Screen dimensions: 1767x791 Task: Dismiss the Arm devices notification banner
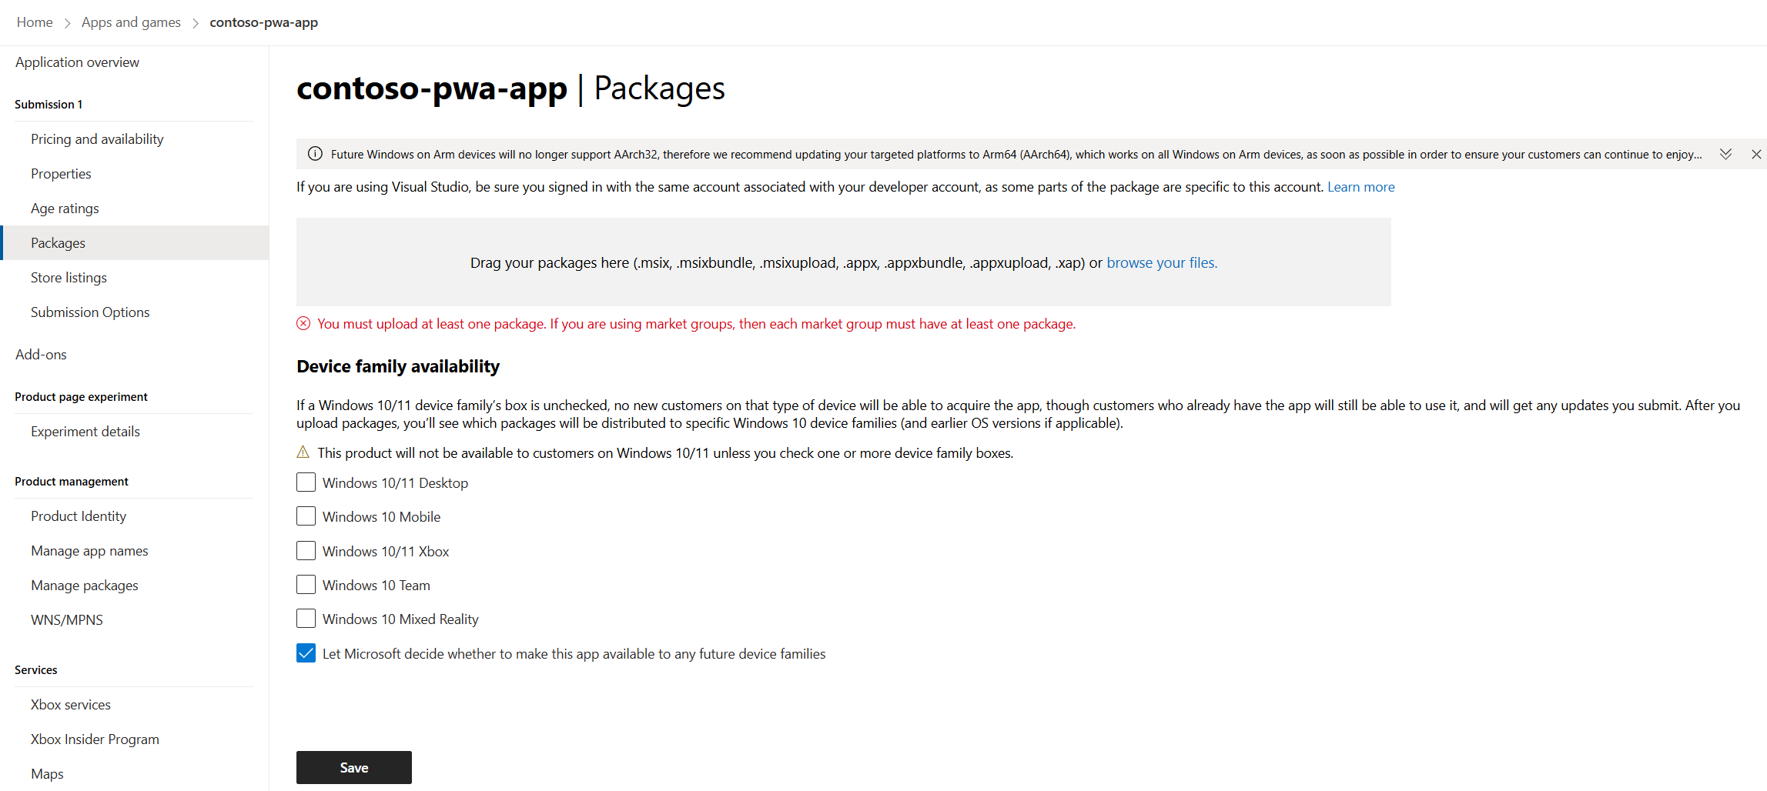click(1756, 154)
